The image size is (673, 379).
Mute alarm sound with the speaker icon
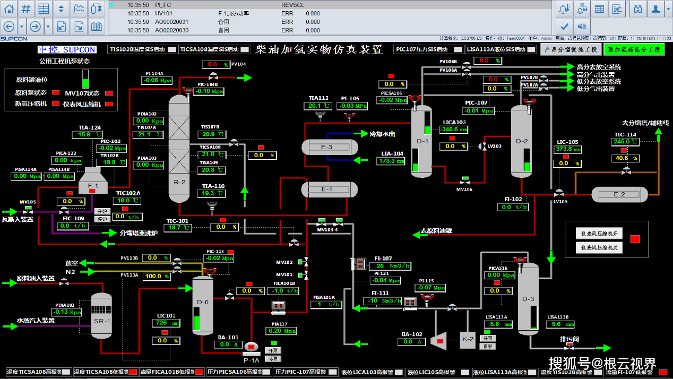[x=582, y=26]
